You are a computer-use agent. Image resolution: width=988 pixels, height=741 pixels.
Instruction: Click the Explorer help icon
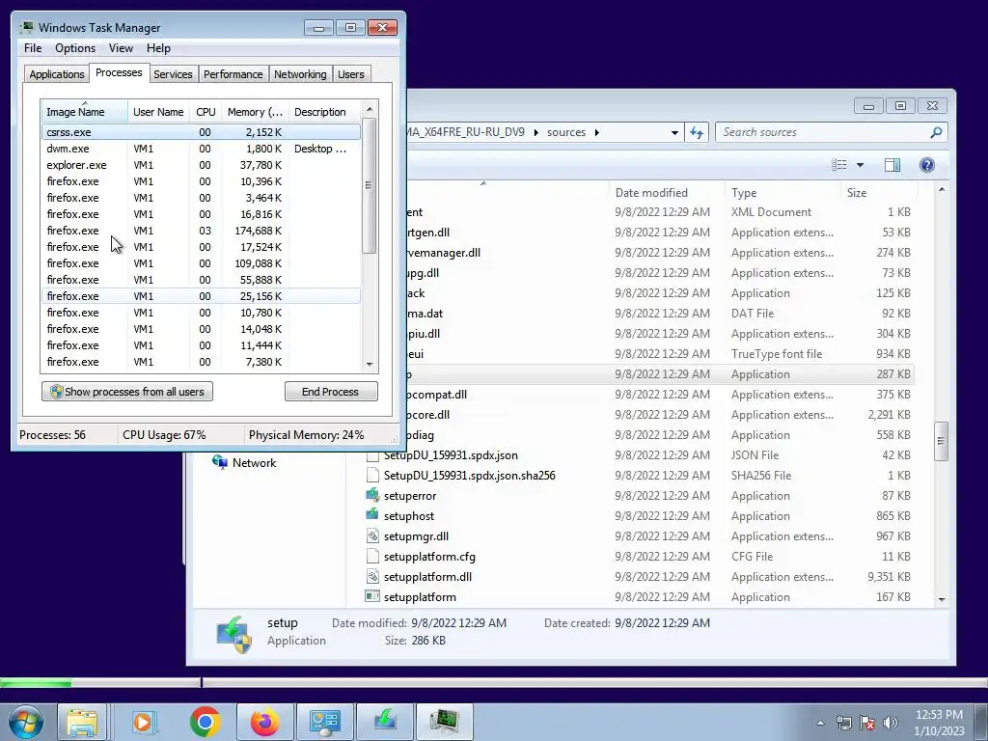[x=927, y=165]
